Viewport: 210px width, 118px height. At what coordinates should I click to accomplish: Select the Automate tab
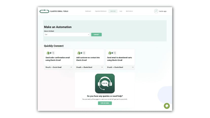113,11
